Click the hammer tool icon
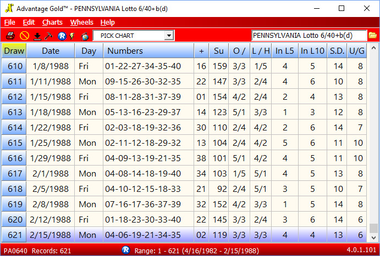The image size is (380, 256). coord(49,36)
